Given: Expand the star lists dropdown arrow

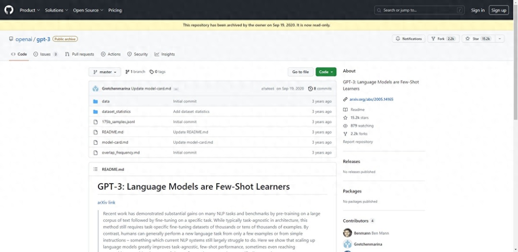Looking at the screenshot, I should (x=499, y=39).
